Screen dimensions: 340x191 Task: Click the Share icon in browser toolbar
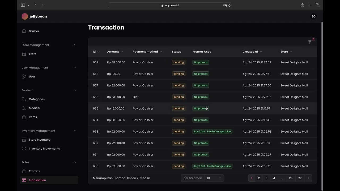[302, 5]
